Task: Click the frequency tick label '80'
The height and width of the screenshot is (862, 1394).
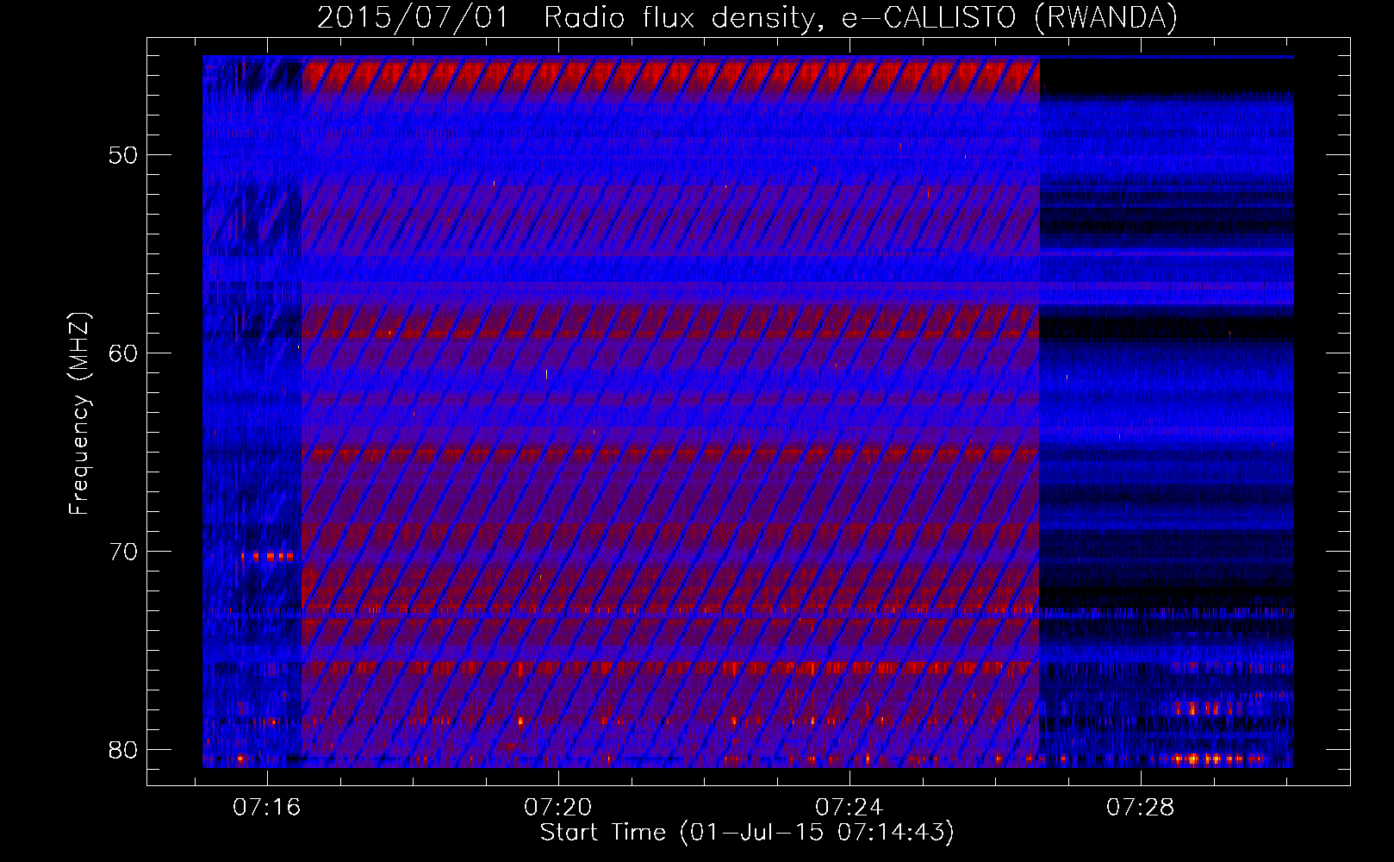Action: pyautogui.click(x=123, y=750)
